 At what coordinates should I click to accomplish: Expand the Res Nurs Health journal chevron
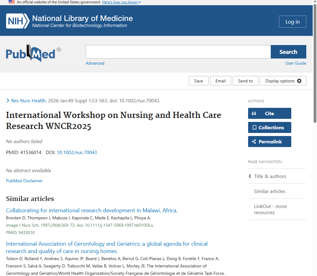click(x=8, y=100)
